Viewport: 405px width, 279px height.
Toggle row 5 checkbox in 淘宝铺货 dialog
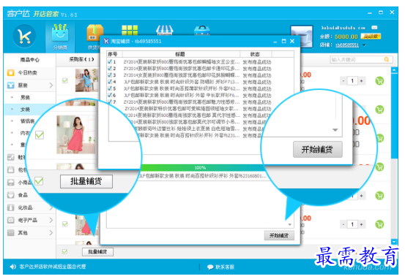110,88
